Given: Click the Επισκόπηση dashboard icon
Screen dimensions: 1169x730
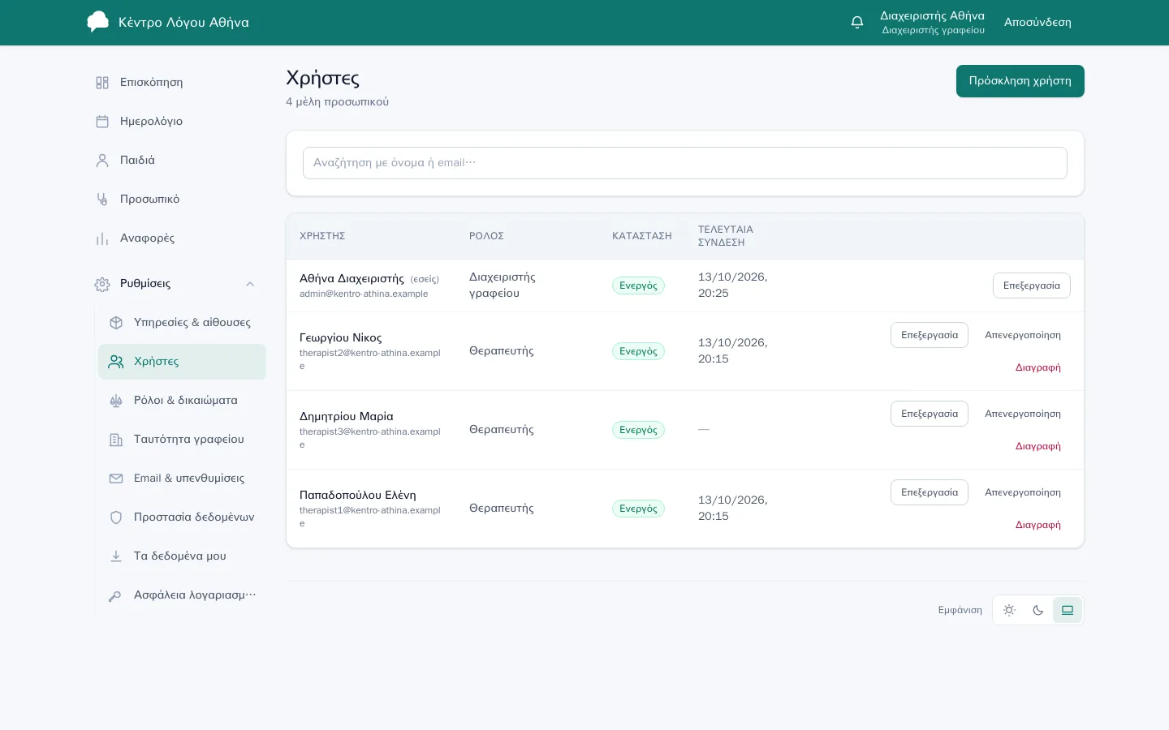Looking at the screenshot, I should [102, 83].
